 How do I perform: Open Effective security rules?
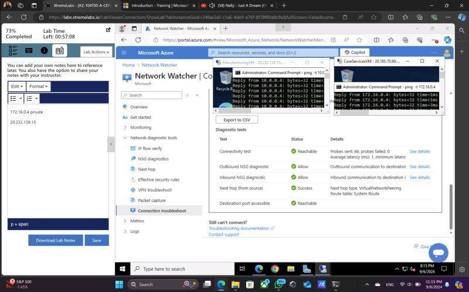158,180
